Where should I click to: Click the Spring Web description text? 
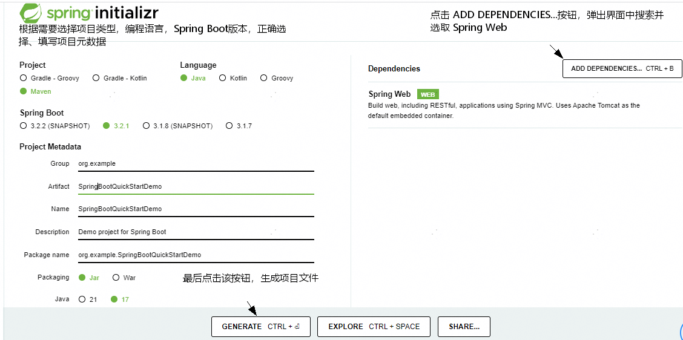coord(504,111)
